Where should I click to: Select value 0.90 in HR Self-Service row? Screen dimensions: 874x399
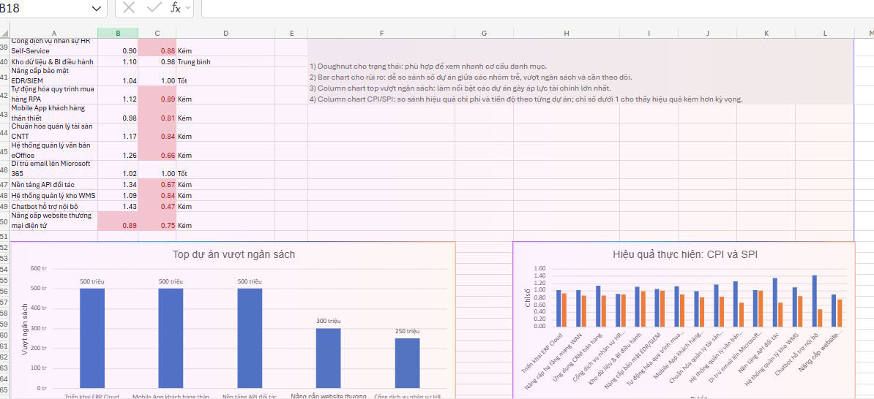pyautogui.click(x=118, y=47)
